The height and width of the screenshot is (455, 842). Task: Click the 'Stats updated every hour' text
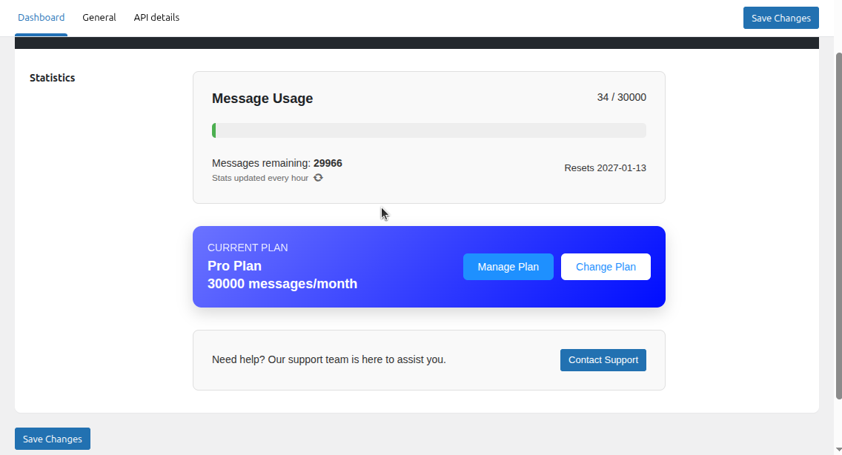259,178
